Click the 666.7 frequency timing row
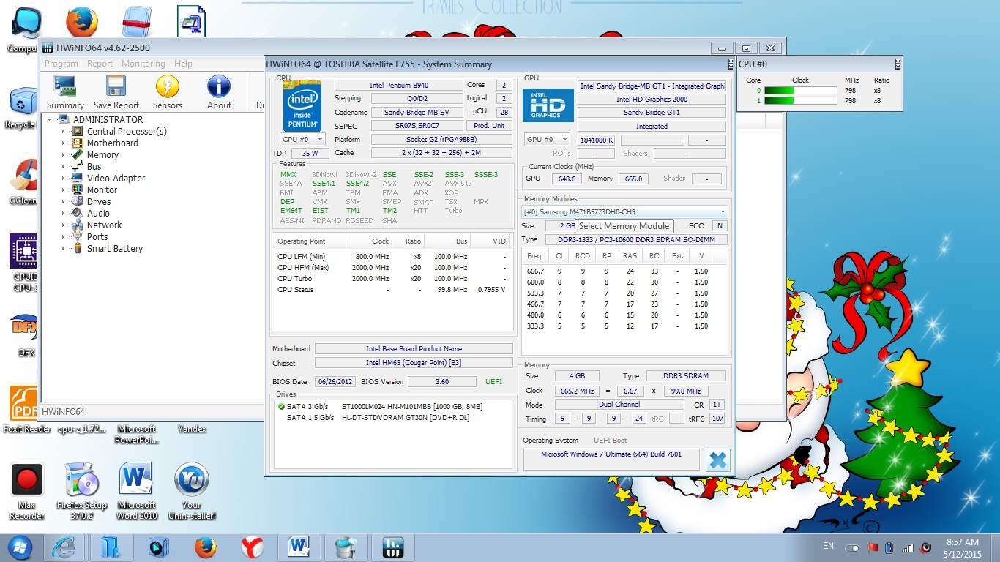1000x562 pixels. (x=624, y=271)
